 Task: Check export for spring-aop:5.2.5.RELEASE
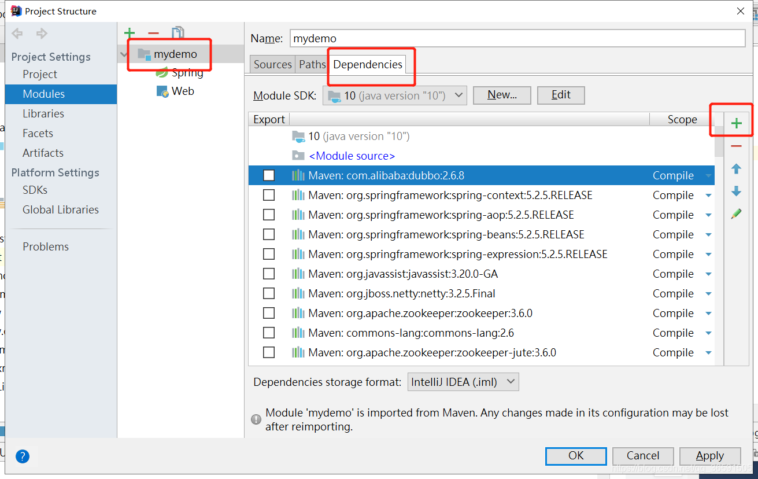(x=269, y=215)
